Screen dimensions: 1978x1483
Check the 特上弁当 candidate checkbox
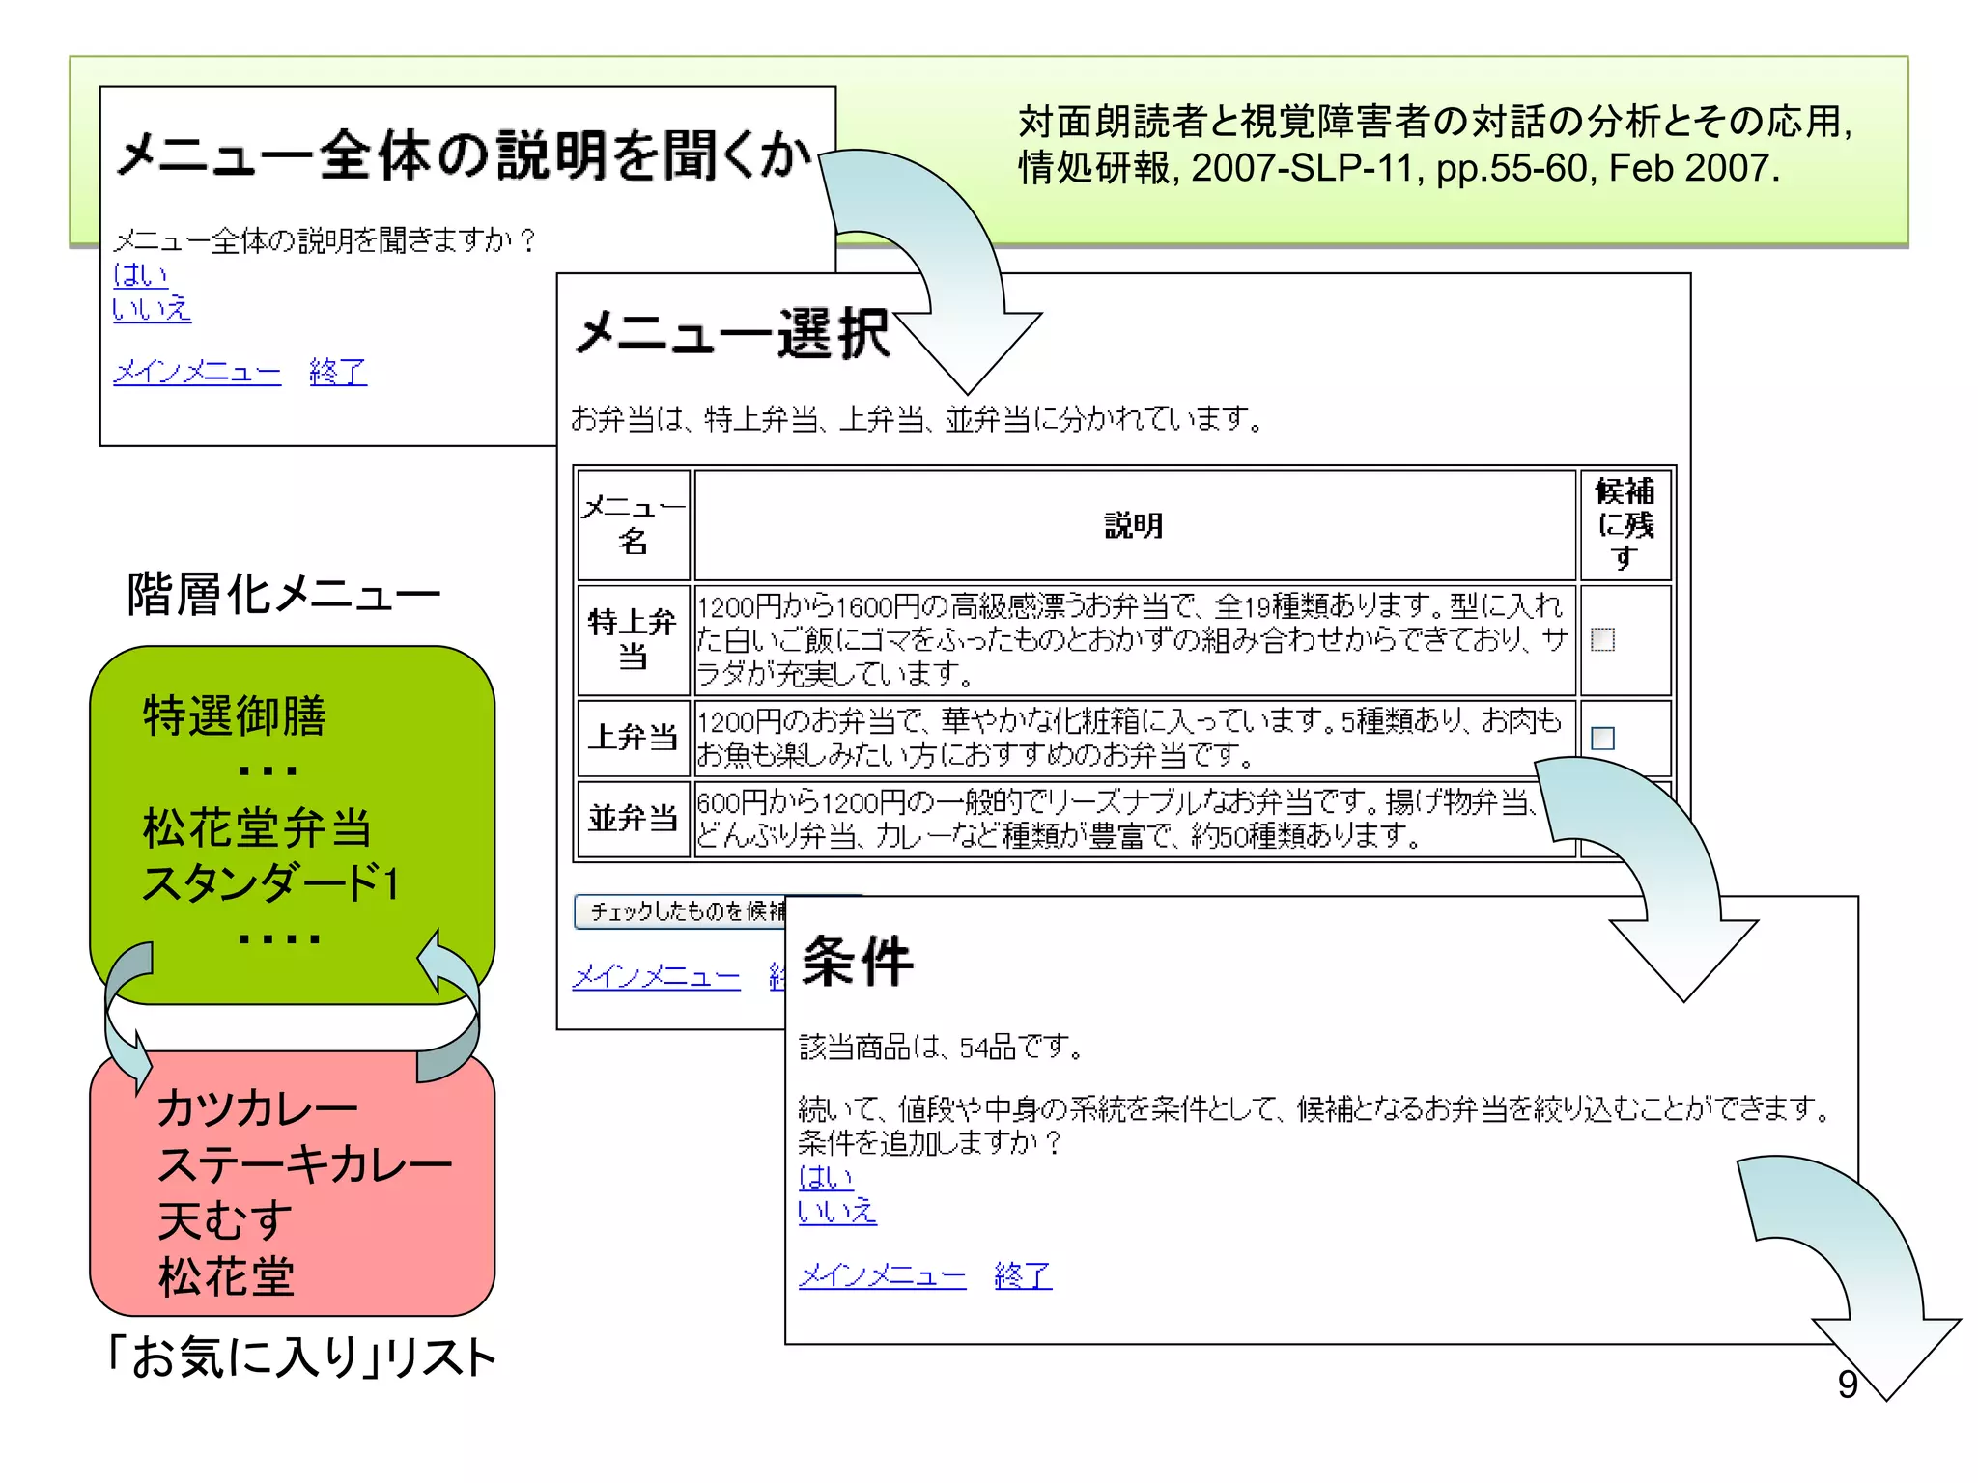[x=1602, y=639]
